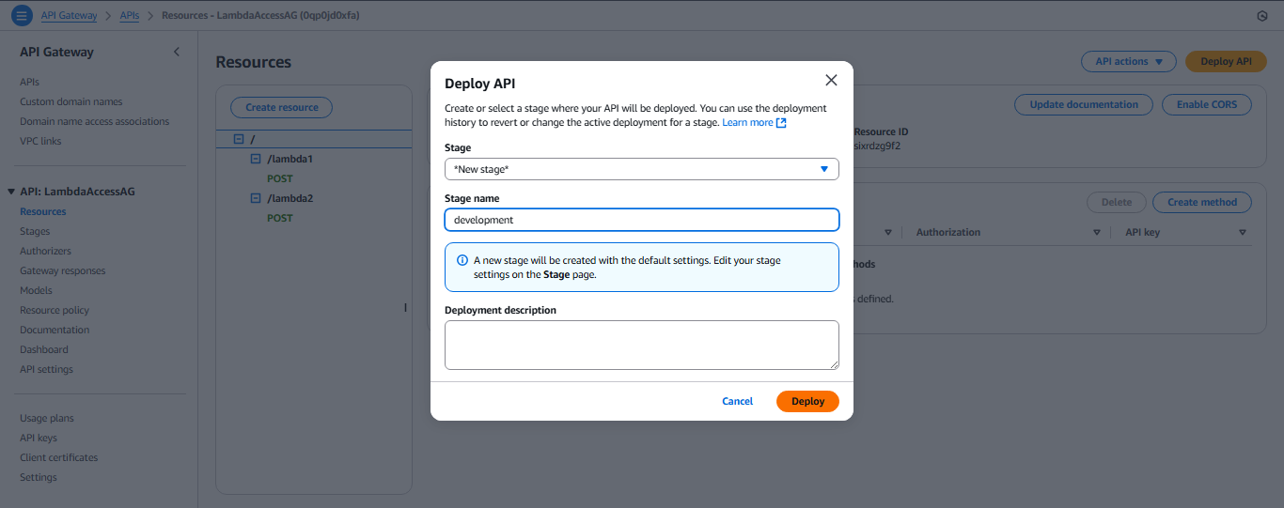Viewport: 1284px width, 508px height.
Task: Open Documentation in the sidebar
Action: pos(55,330)
